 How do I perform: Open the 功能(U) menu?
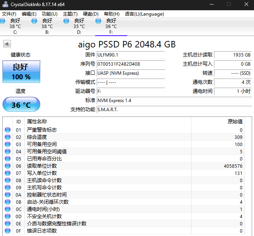[50, 14]
